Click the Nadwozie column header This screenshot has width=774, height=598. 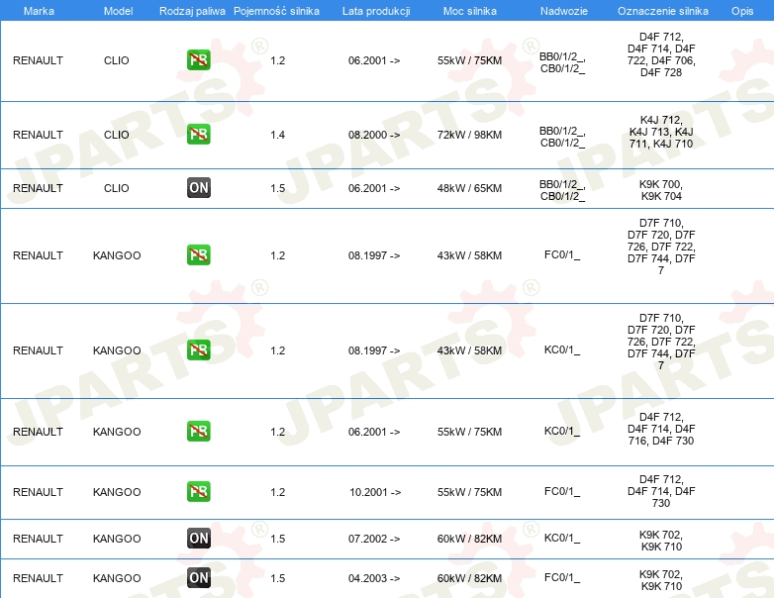tap(564, 11)
